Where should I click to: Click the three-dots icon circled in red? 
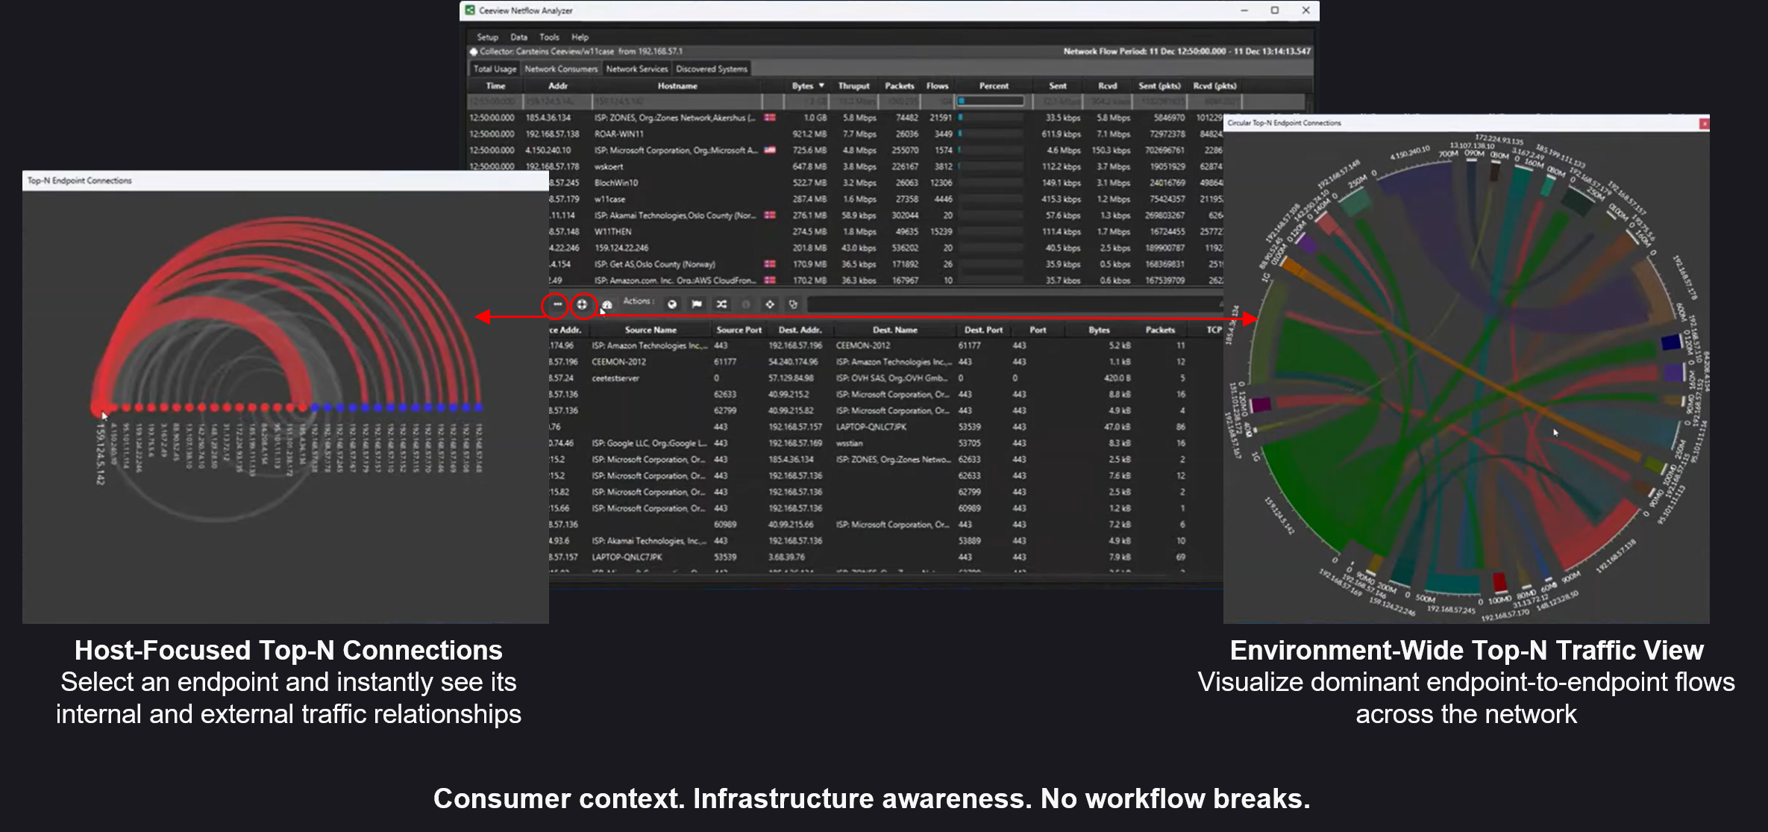click(x=557, y=304)
